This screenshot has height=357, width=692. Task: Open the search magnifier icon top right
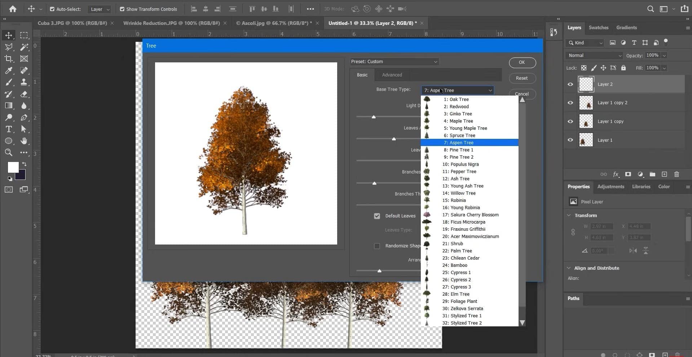click(650, 9)
